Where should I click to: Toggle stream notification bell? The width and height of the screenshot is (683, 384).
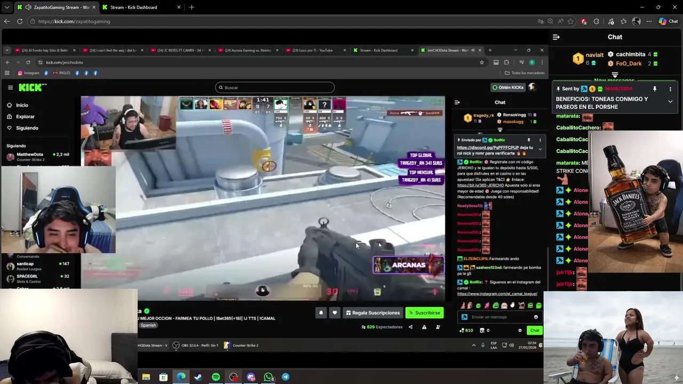(321, 313)
